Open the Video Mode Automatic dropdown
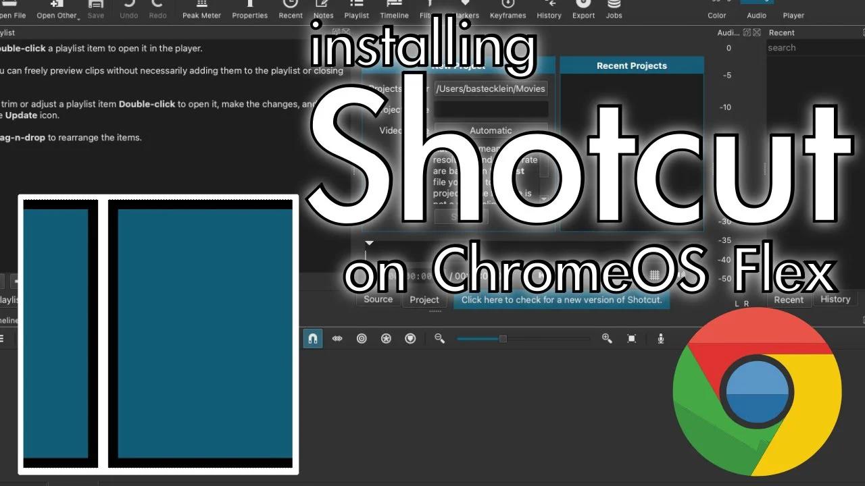 tap(491, 130)
